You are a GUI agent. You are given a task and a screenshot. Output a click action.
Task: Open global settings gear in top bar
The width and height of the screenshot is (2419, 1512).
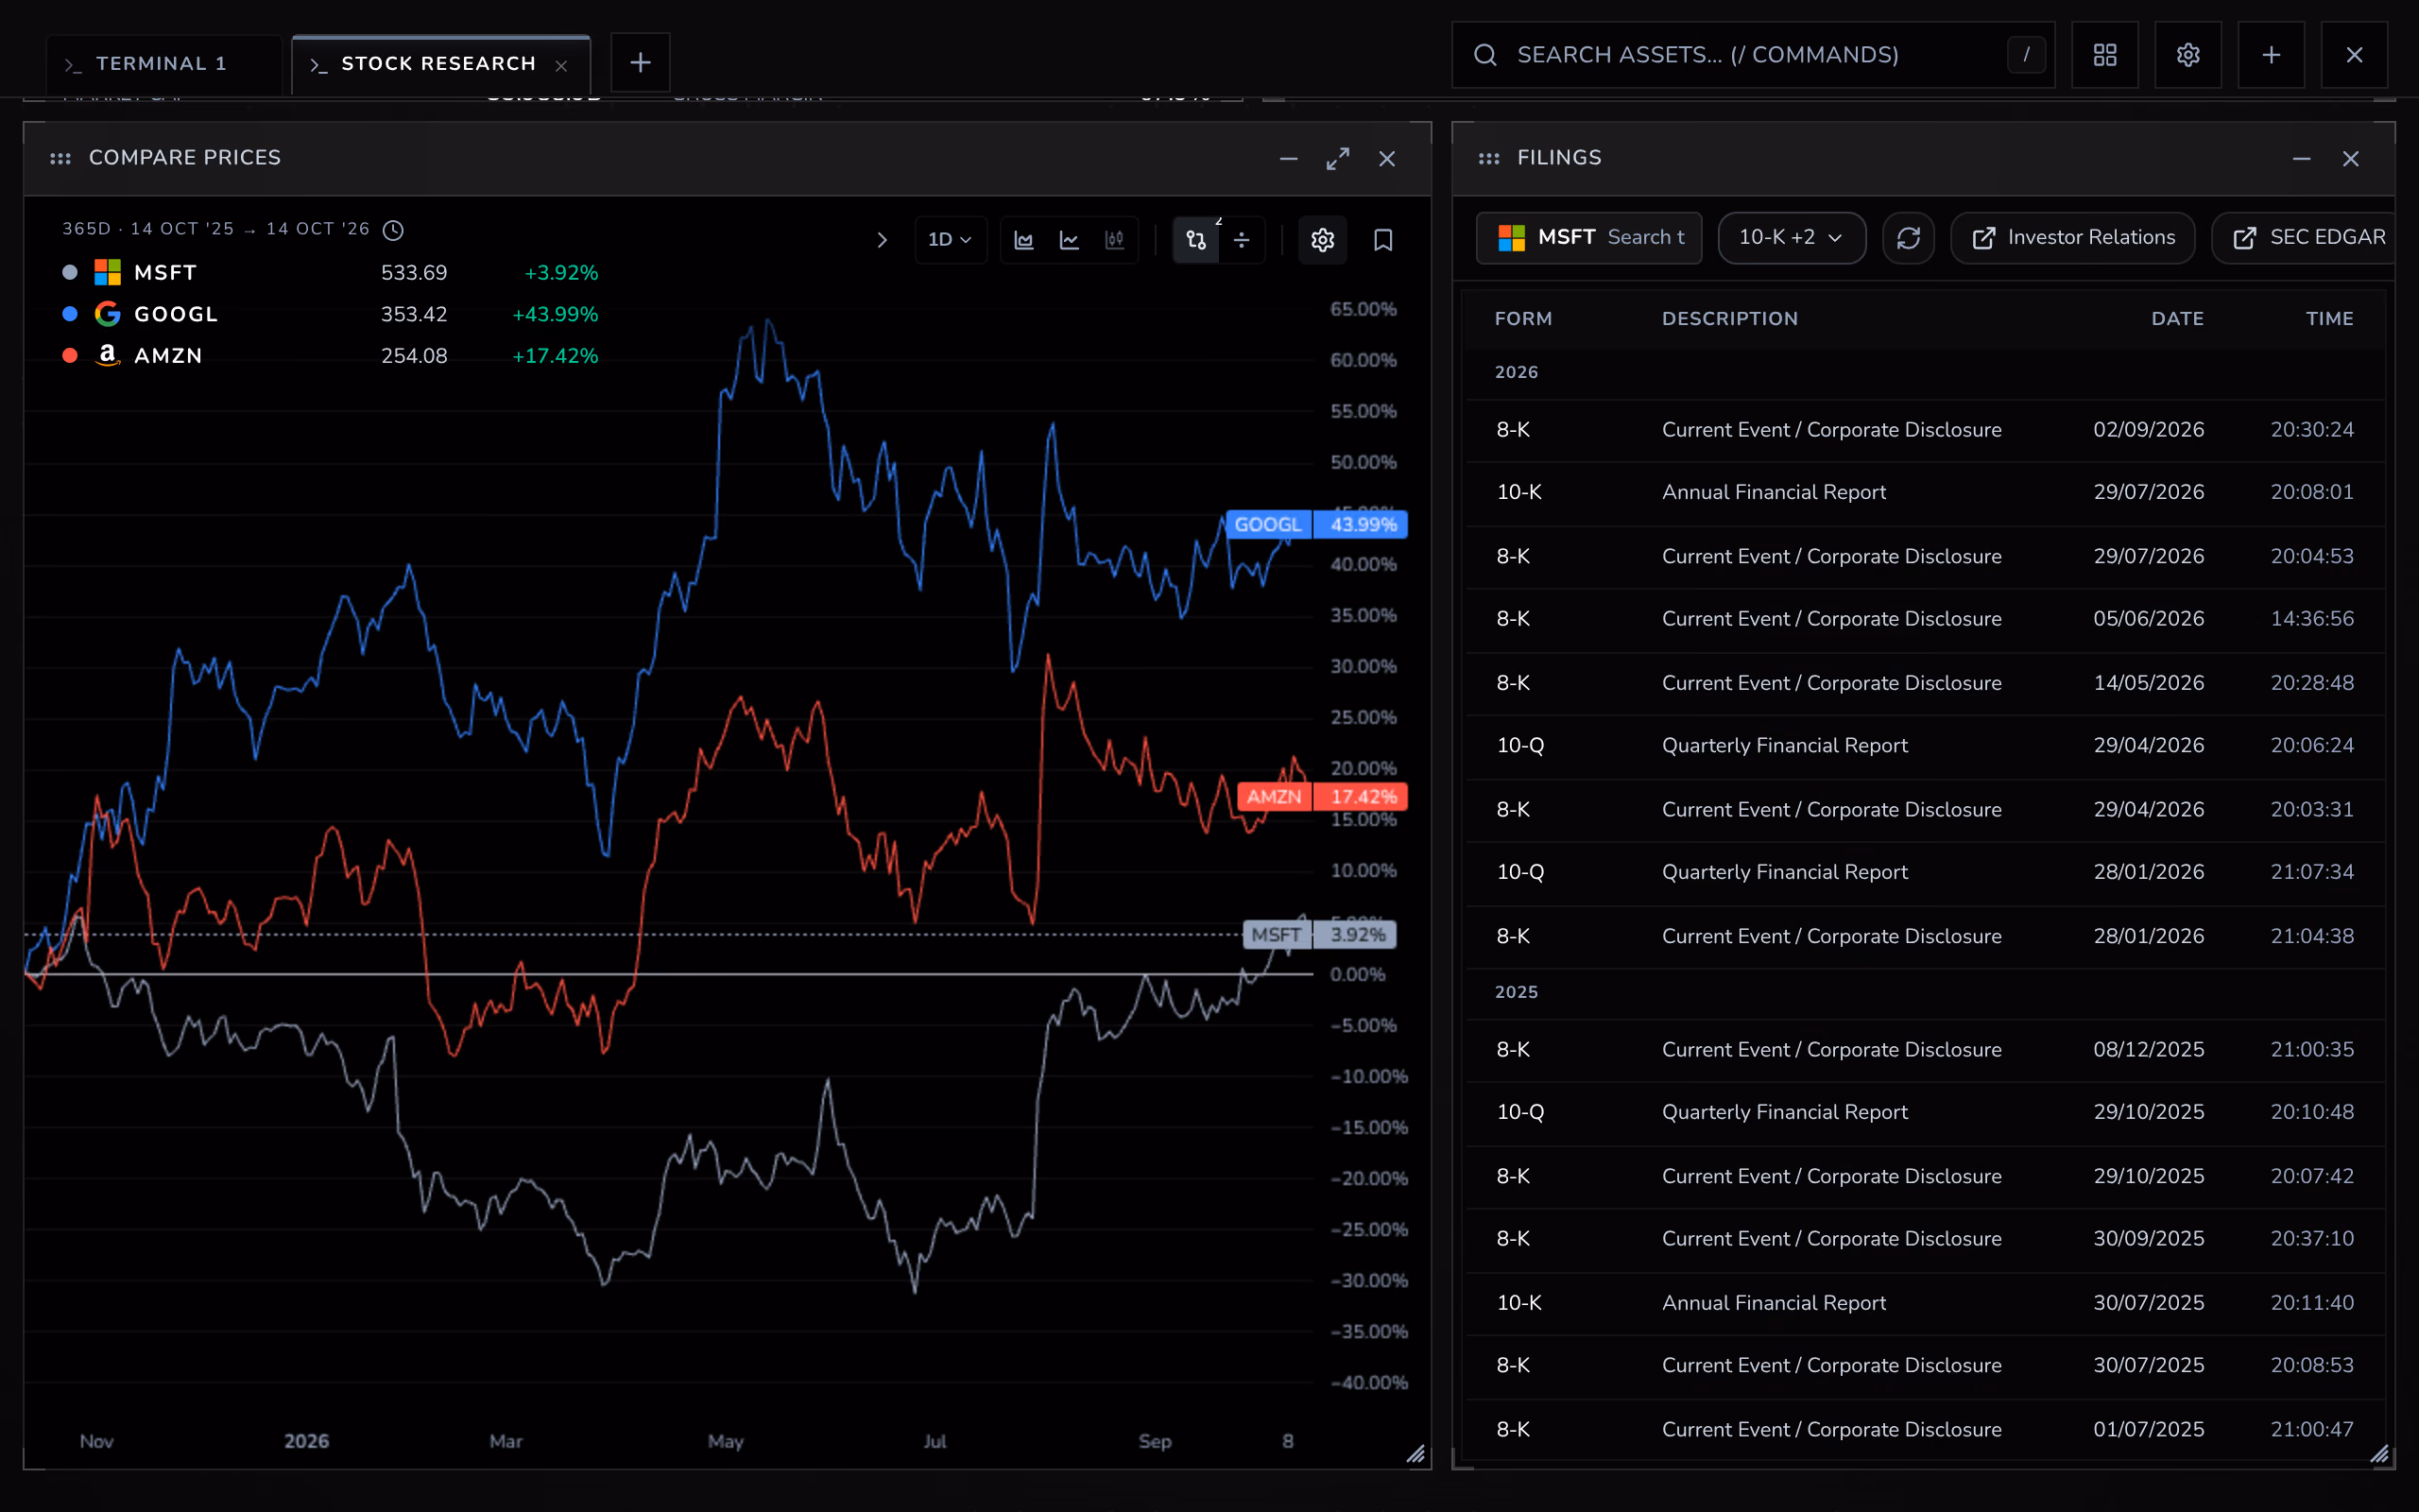pyautogui.click(x=2188, y=55)
